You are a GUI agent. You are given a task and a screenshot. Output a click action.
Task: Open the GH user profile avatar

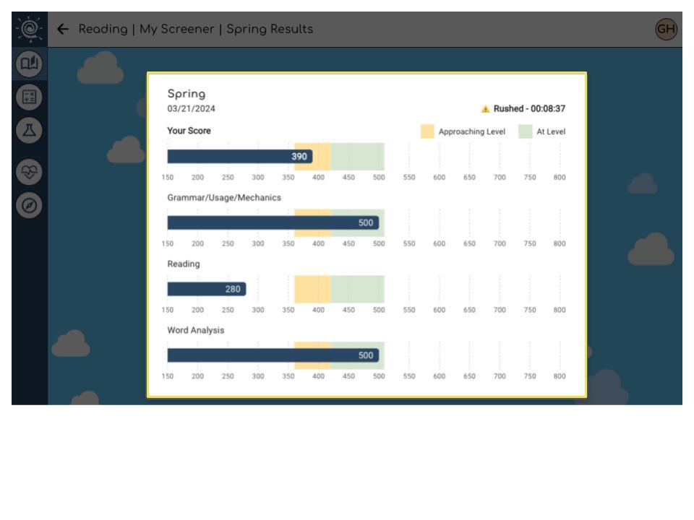[x=666, y=29]
